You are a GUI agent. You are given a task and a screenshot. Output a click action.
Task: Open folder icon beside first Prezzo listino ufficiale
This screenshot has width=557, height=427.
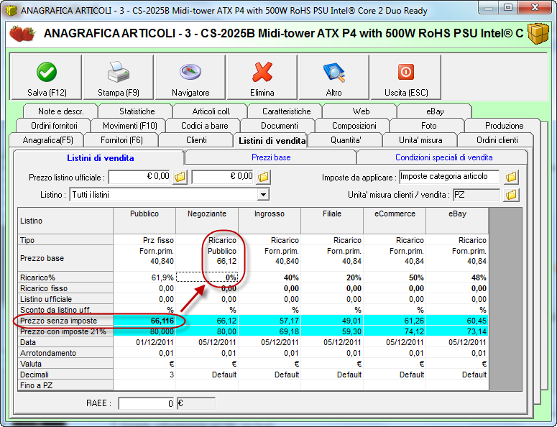(x=180, y=177)
